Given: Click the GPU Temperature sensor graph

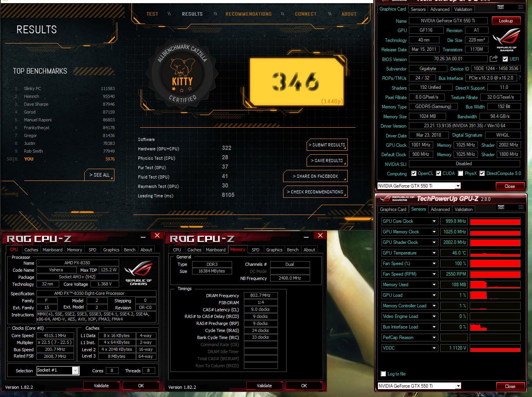Looking at the screenshot, I should click(x=495, y=253).
